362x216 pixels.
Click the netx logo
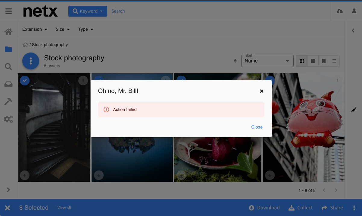pos(40,11)
